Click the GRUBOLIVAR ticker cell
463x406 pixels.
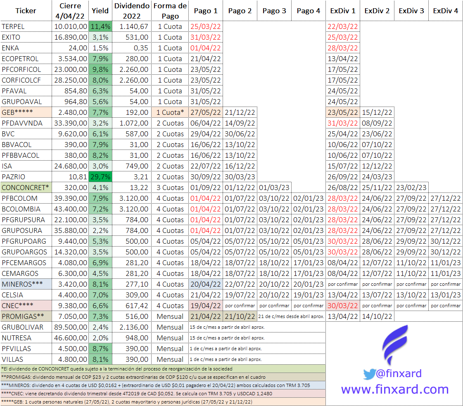point(26,328)
